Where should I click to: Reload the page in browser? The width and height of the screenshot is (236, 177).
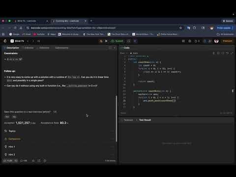click(x=15, y=28)
